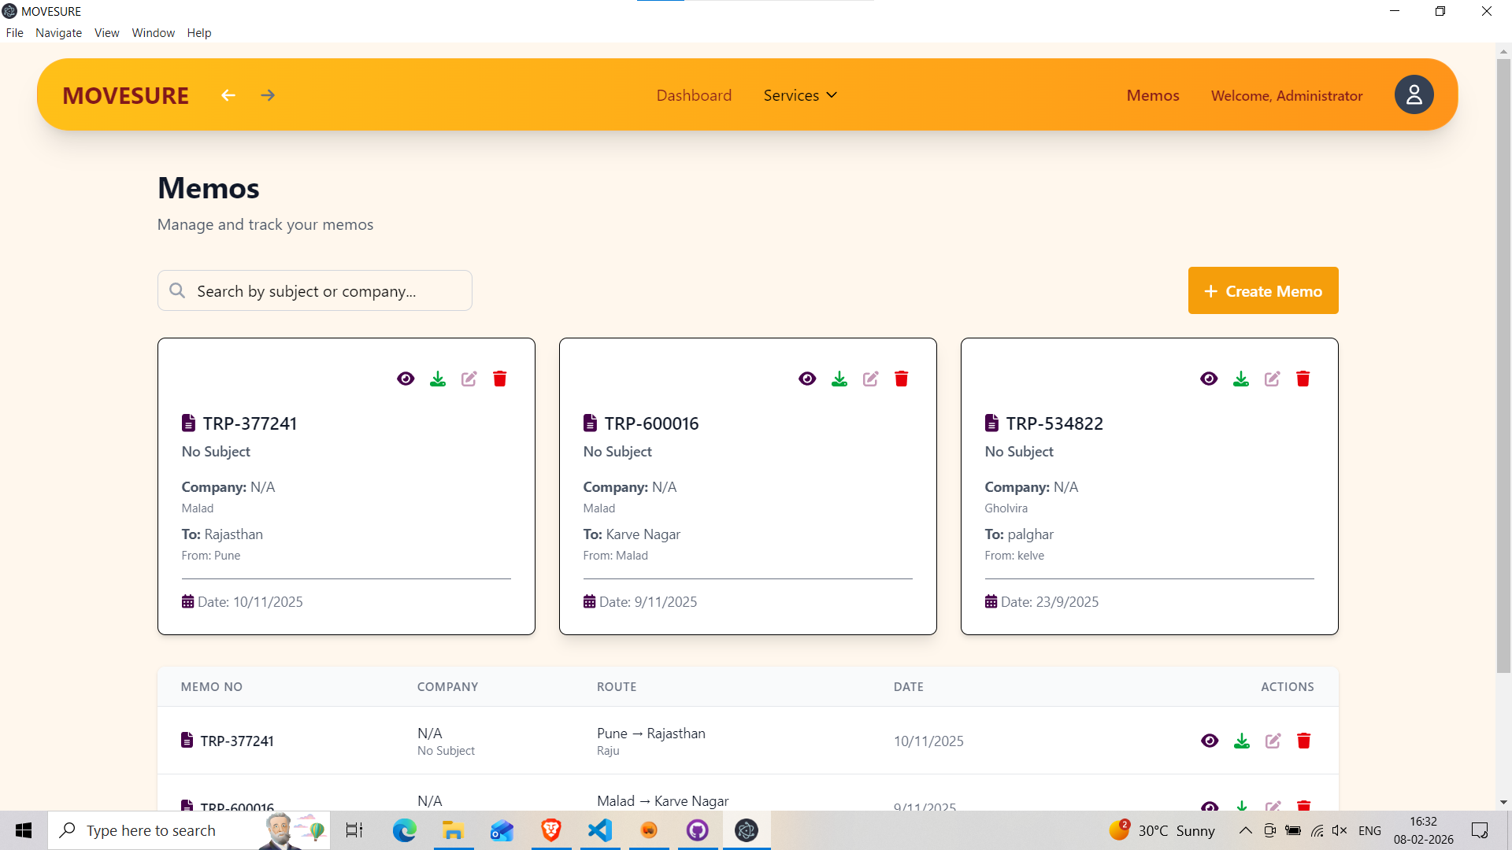Edit the TRP-377241 memo card

[x=469, y=379]
